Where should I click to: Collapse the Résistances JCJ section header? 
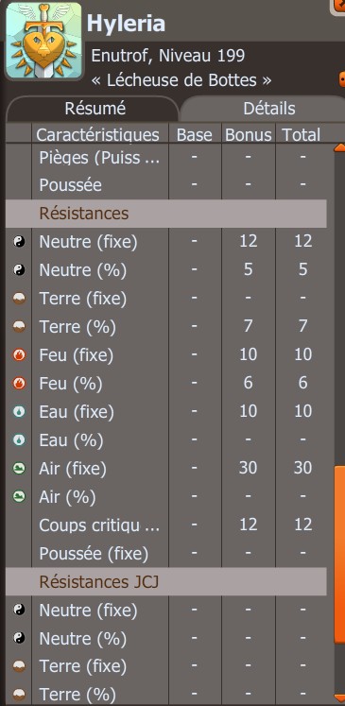(165, 582)
